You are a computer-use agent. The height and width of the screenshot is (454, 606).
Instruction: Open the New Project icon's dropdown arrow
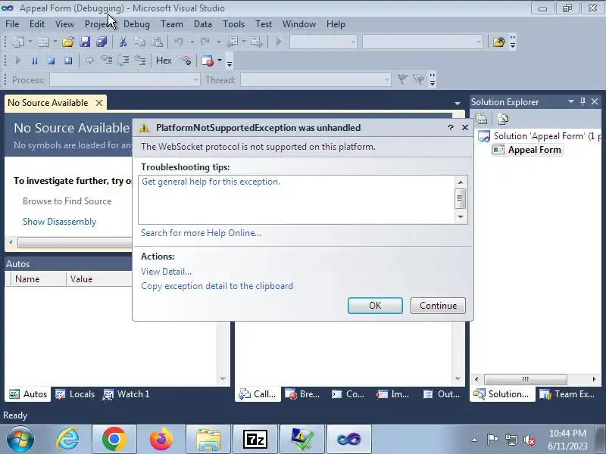click(x=30, y=42)
